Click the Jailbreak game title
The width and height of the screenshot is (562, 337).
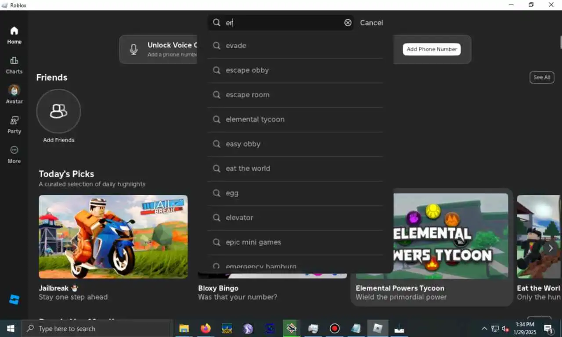58,288
